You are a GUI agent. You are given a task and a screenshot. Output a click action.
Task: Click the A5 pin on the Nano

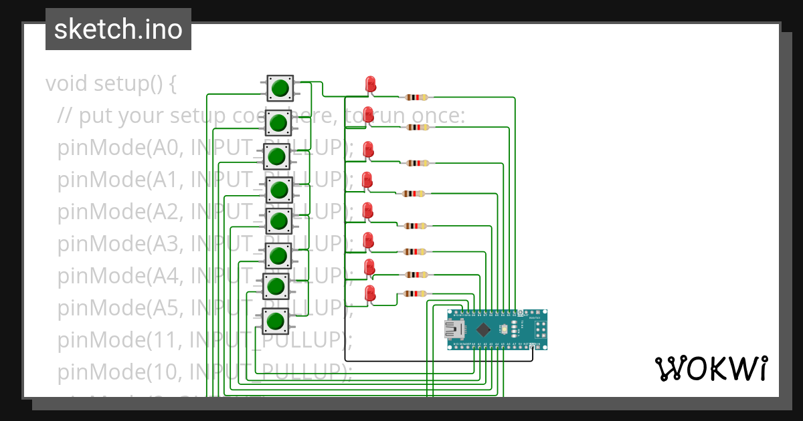tap(503, 347)
